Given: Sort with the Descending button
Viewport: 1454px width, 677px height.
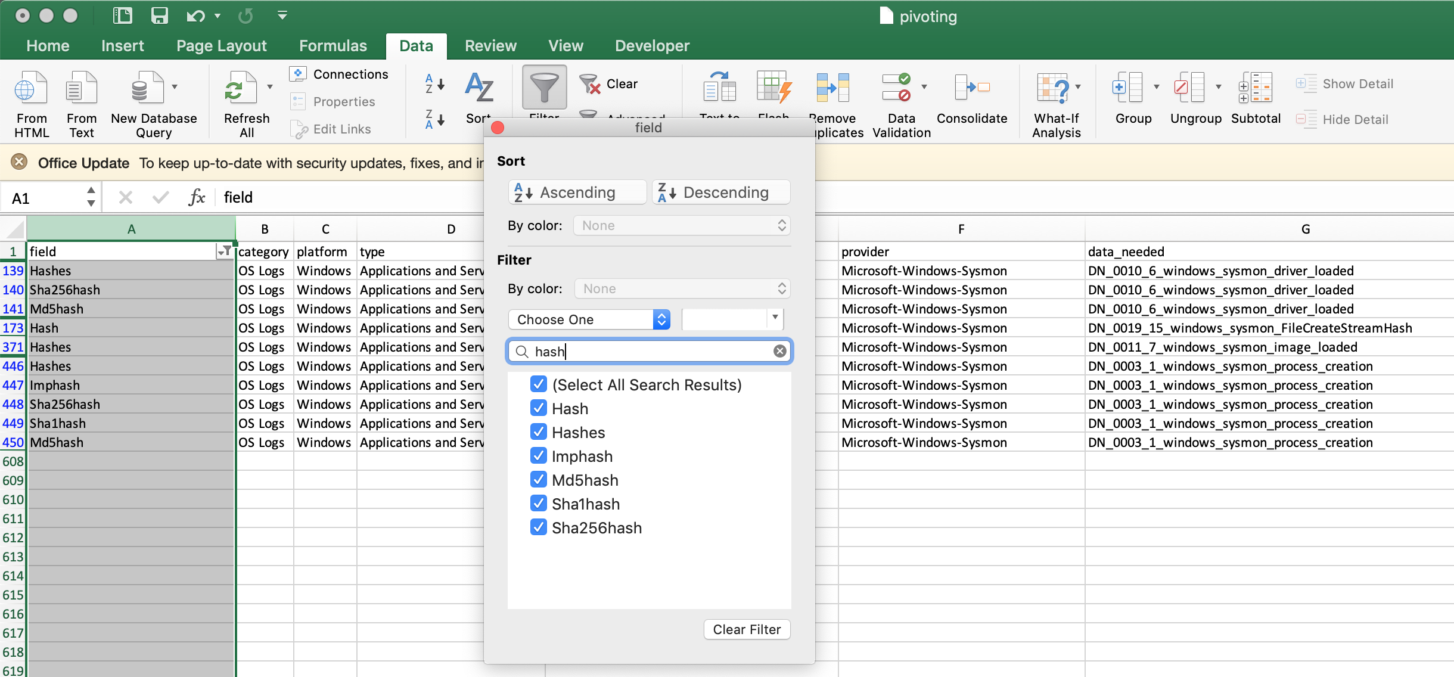Looking at the screenshot, I should pos(721,192).
